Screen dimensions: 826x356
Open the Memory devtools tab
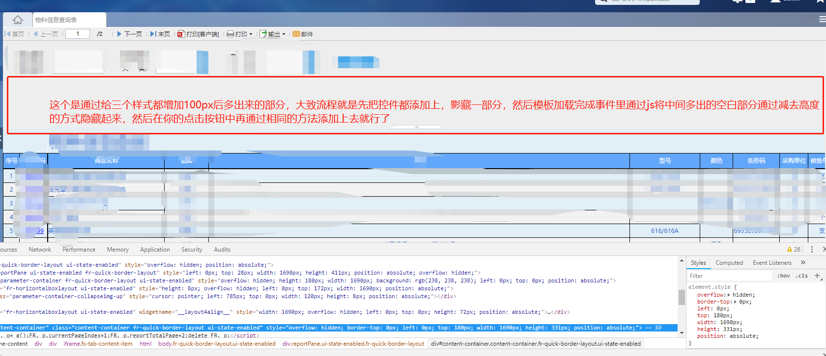pyautogui.click(x=118, y=250)
